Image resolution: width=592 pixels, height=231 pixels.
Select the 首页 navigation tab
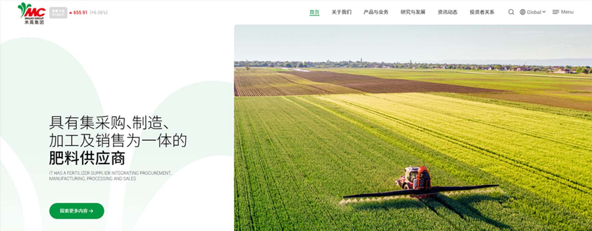[314, 13]
